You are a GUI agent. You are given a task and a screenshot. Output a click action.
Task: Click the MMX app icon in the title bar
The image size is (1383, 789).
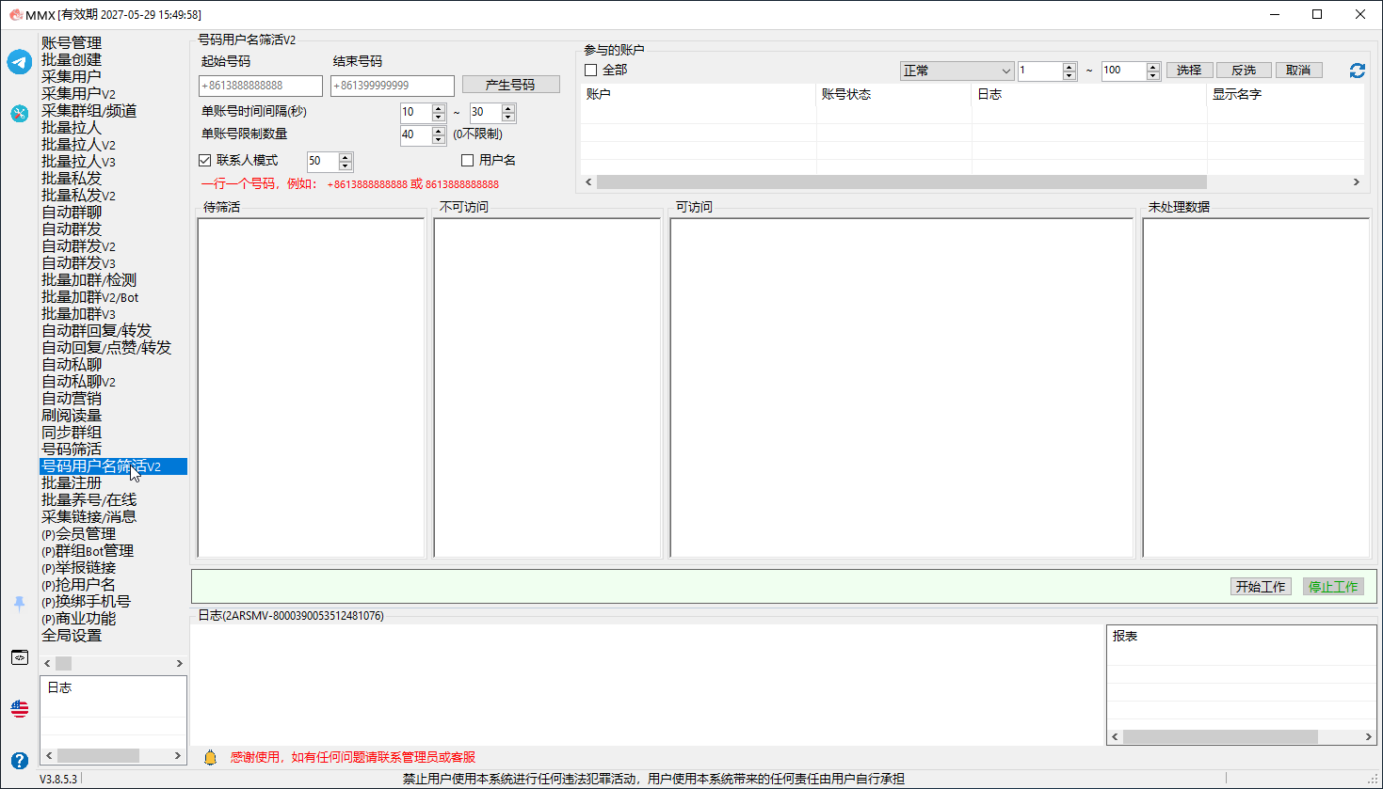pos(15,14)
